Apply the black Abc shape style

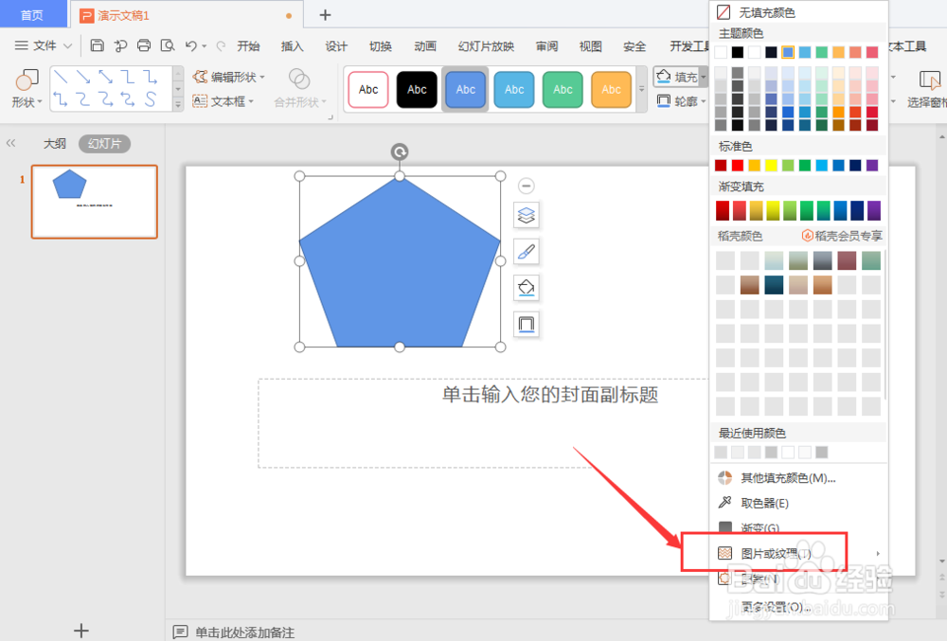point(417,89)
